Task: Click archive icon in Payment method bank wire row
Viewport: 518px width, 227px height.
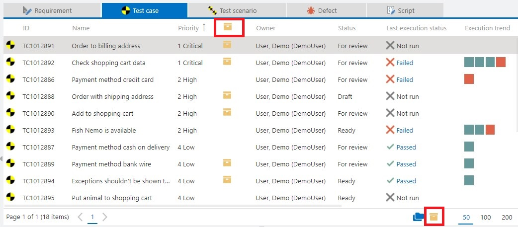Action: click(227, 163)
